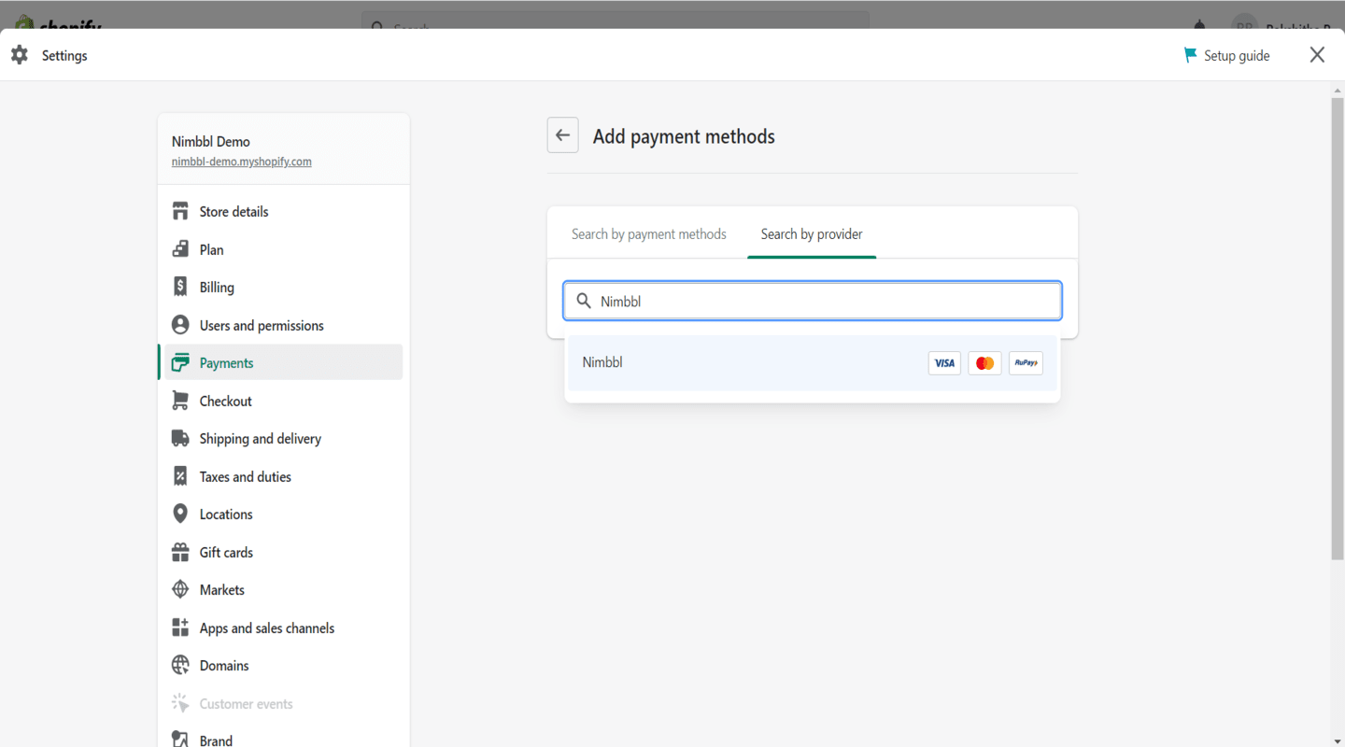Click the Taxes and duties receipt icon
Image resolution: width=1345 pixels, height=747 pixels.
point(180,476)
